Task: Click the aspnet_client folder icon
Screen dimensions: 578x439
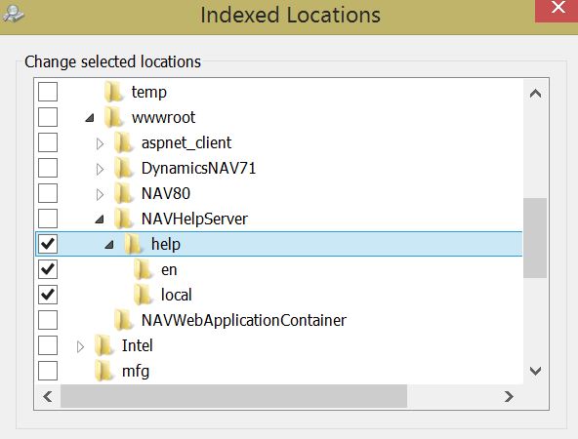Action: click(123, 142)
